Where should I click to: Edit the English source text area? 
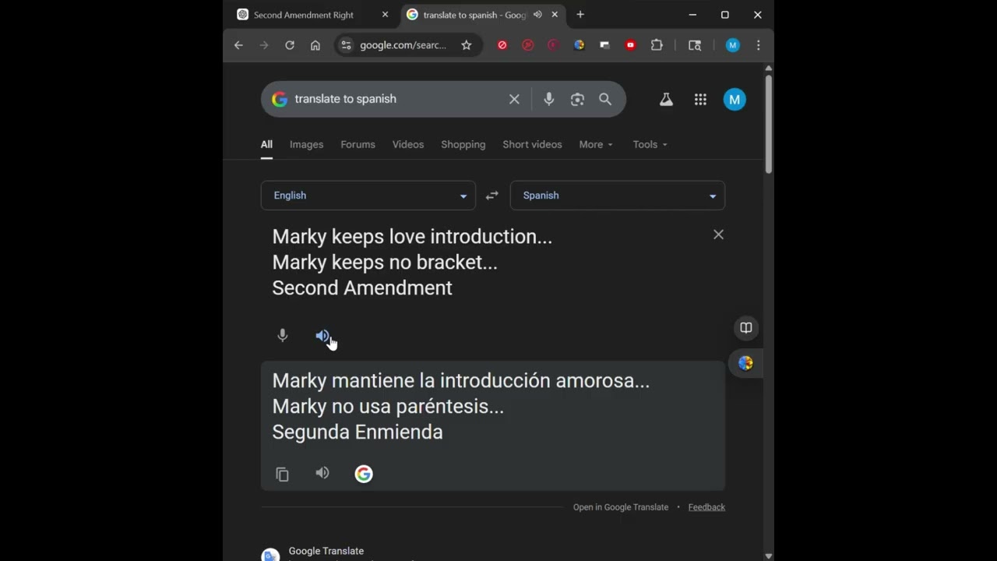click(x=483, y=263)
